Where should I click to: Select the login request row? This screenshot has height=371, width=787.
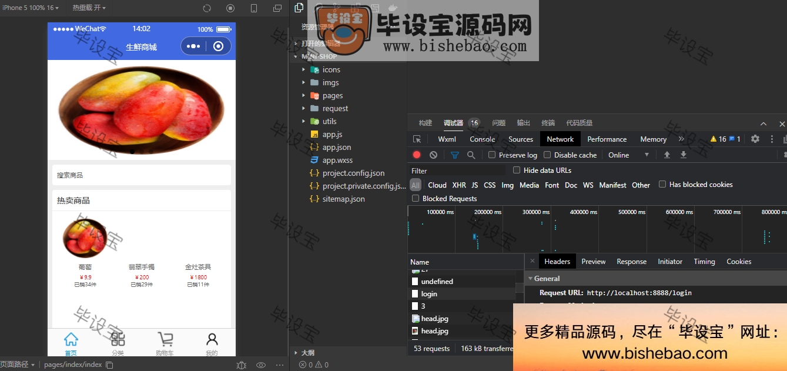pos(461,294)
